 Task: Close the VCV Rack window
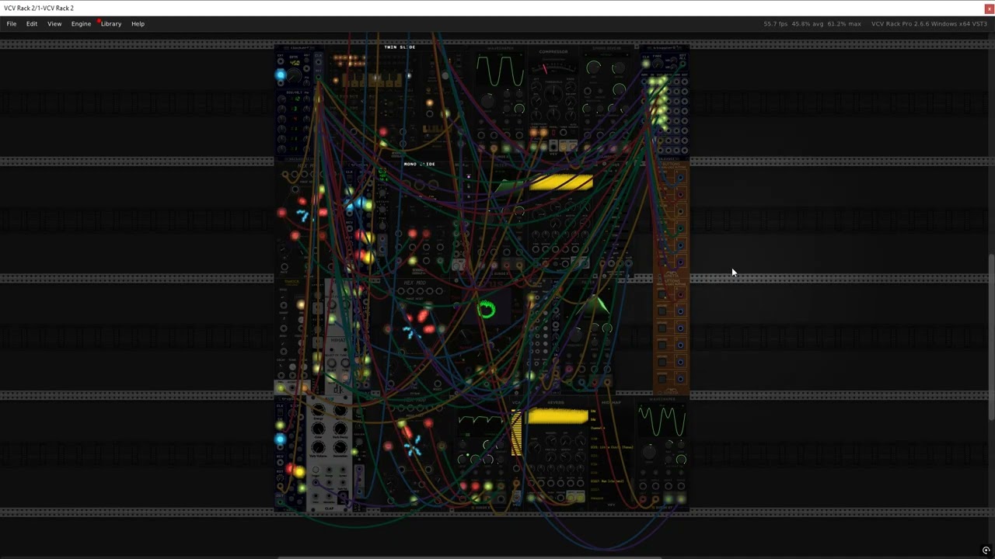989,8
